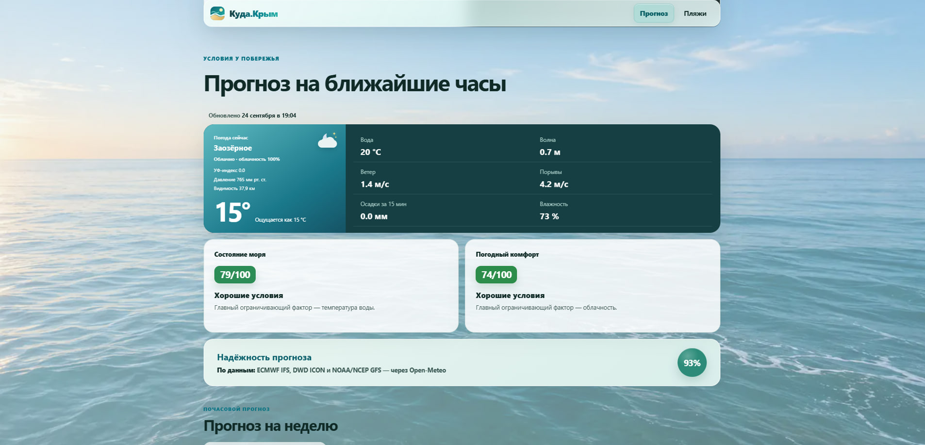This screenshot has height=445, width=925.
Task: Click the 93% forecast reliability circle
Action: click(x=692, y=363)
